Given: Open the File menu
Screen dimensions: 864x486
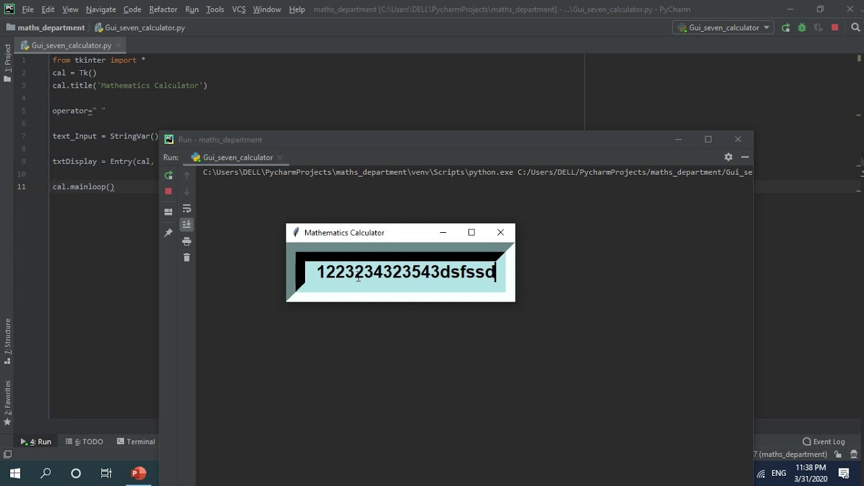Looking at the screenshot, I should click(28, 9).
